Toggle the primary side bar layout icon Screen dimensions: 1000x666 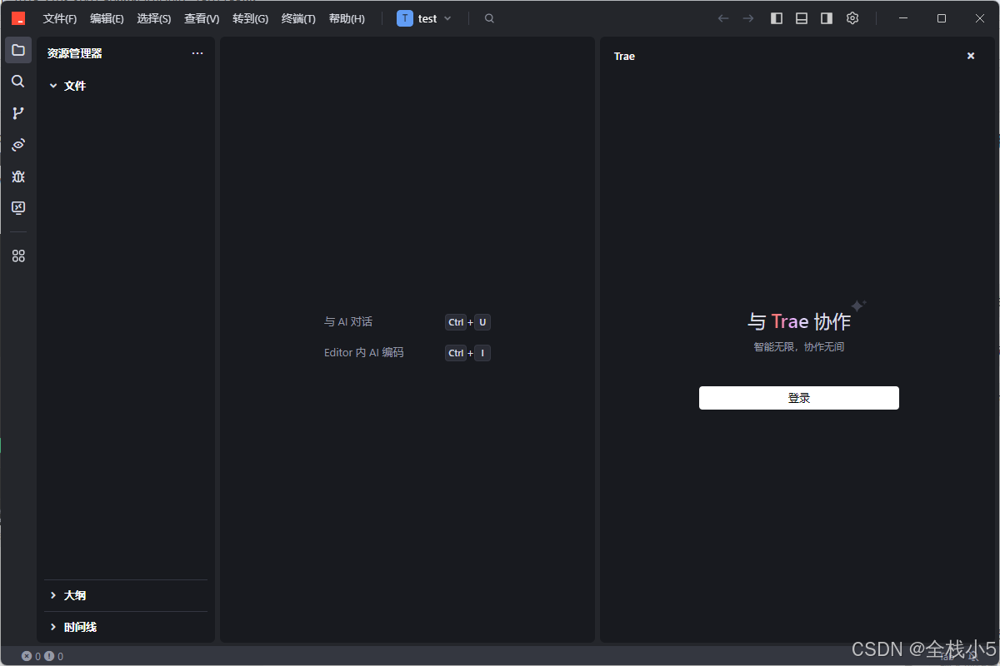777,18
